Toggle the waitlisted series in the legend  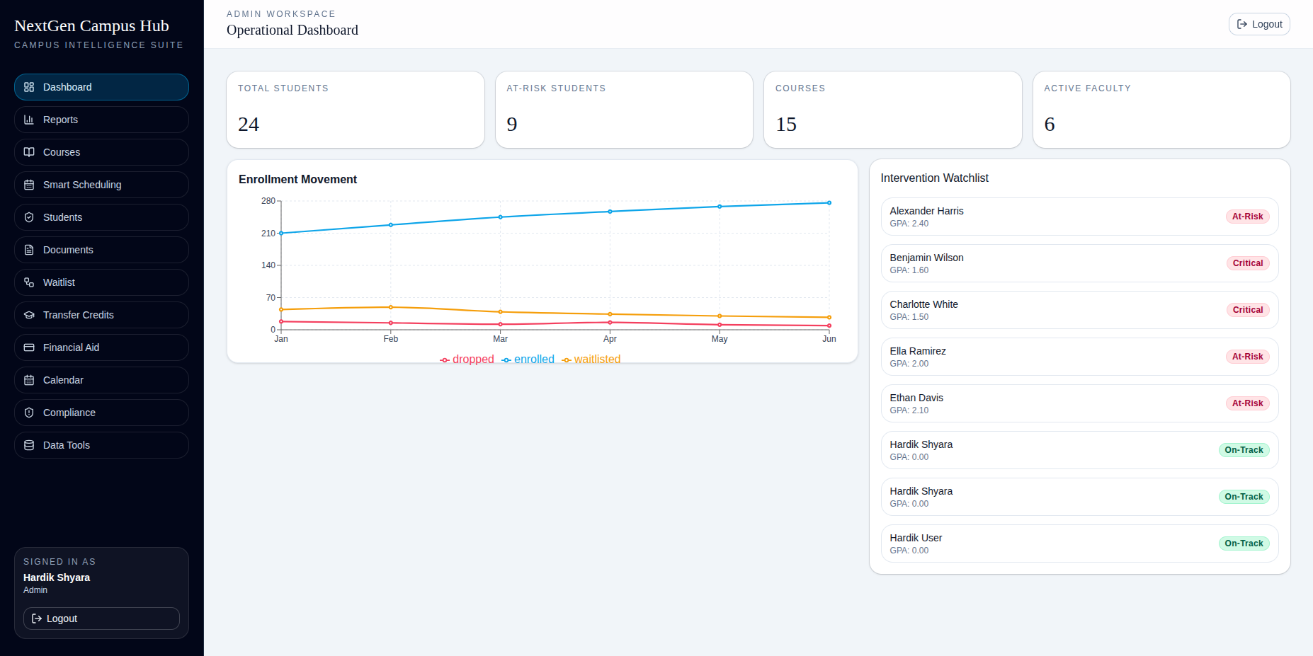click(591, 359)
